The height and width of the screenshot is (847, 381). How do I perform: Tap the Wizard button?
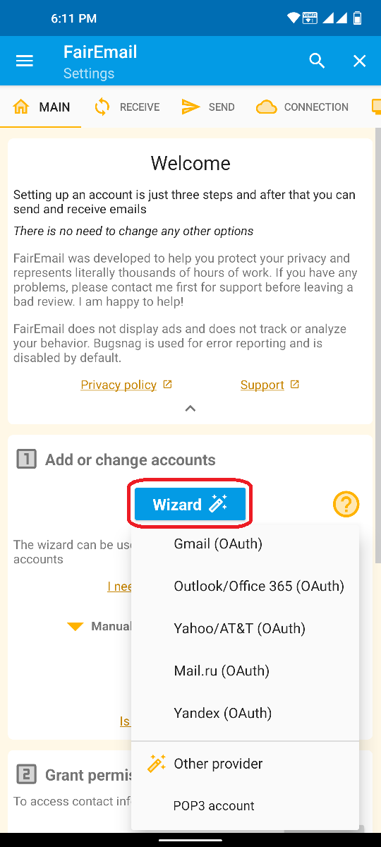[190, 505]
